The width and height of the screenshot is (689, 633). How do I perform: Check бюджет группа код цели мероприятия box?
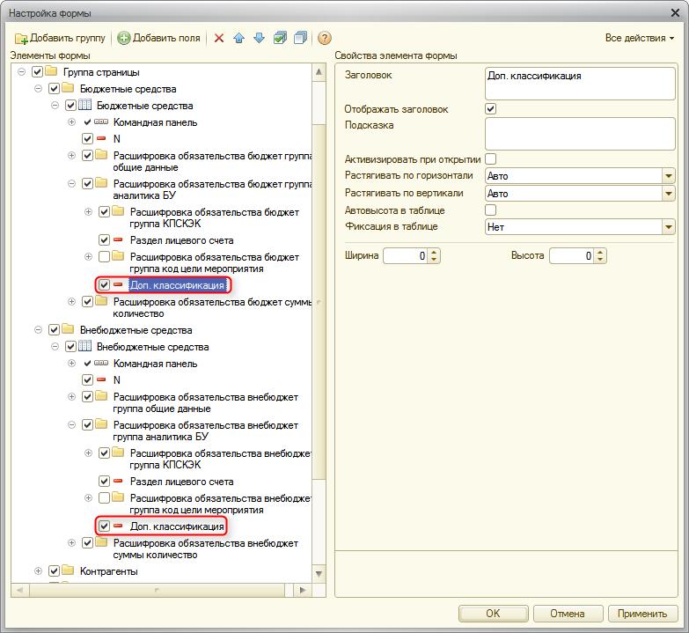click(104, 257)
